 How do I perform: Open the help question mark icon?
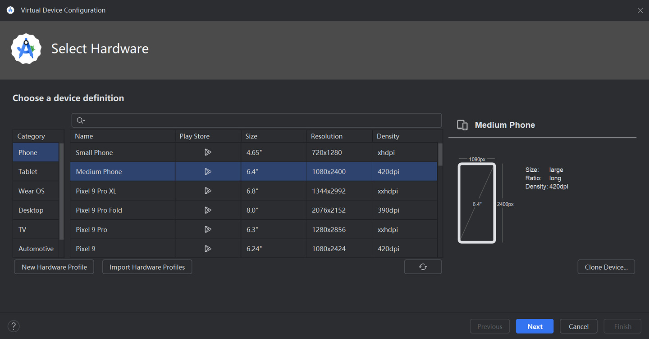pyautogui.click(x=14, y=326)
